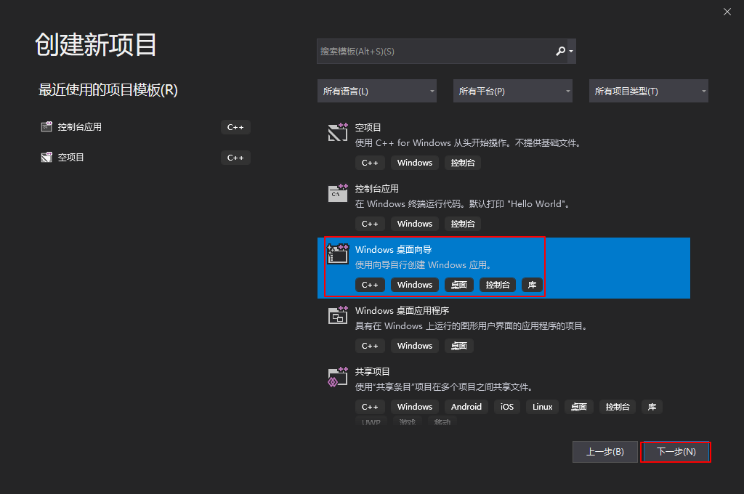Select the Windows 桌面向导 template title
This screenshot has height=494, width=744.
click(x=393, y=250)
